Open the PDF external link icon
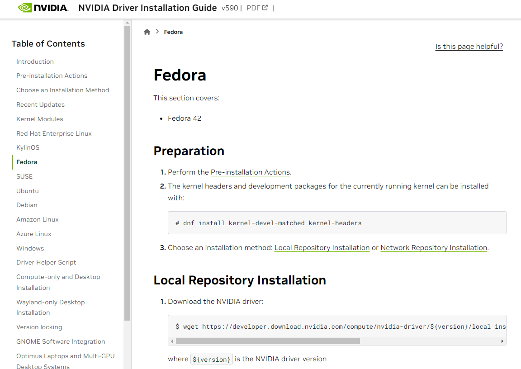The height and width of the screenshot is (369, 521). pyautogui.click(x=265, y=8)
